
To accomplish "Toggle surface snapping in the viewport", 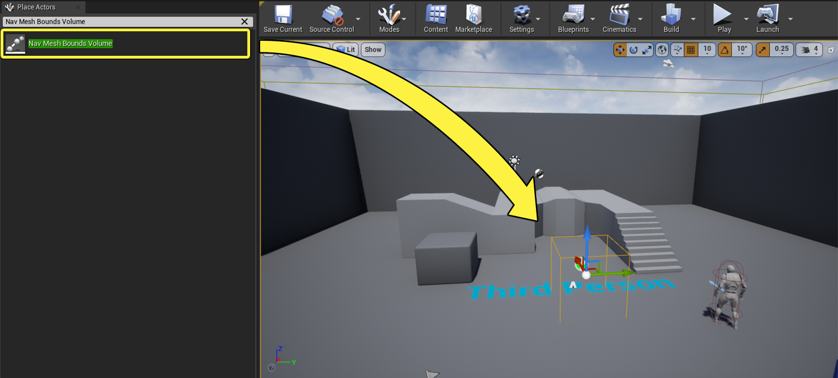I will pyautogui.click(x=677, y=50).
